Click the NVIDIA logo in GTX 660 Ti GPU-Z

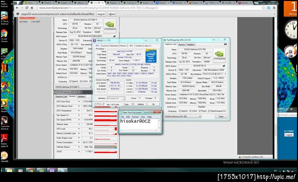110,26
